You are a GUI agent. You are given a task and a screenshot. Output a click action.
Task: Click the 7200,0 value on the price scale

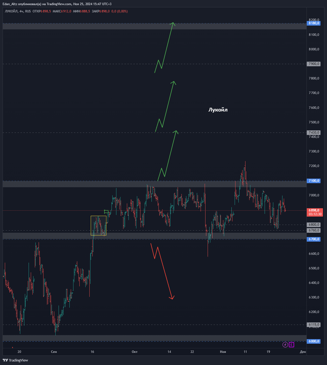314,166
